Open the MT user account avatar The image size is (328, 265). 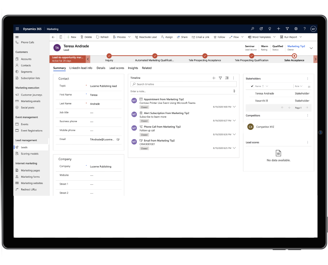[x=313, y=29]
